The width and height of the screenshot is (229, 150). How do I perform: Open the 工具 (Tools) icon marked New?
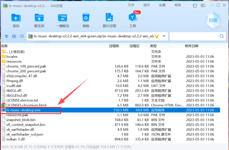click(133, 20)
